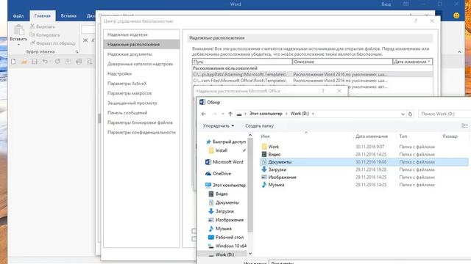
Task: Click the smiley feedback icon in Word
Action: coord(456,15)
